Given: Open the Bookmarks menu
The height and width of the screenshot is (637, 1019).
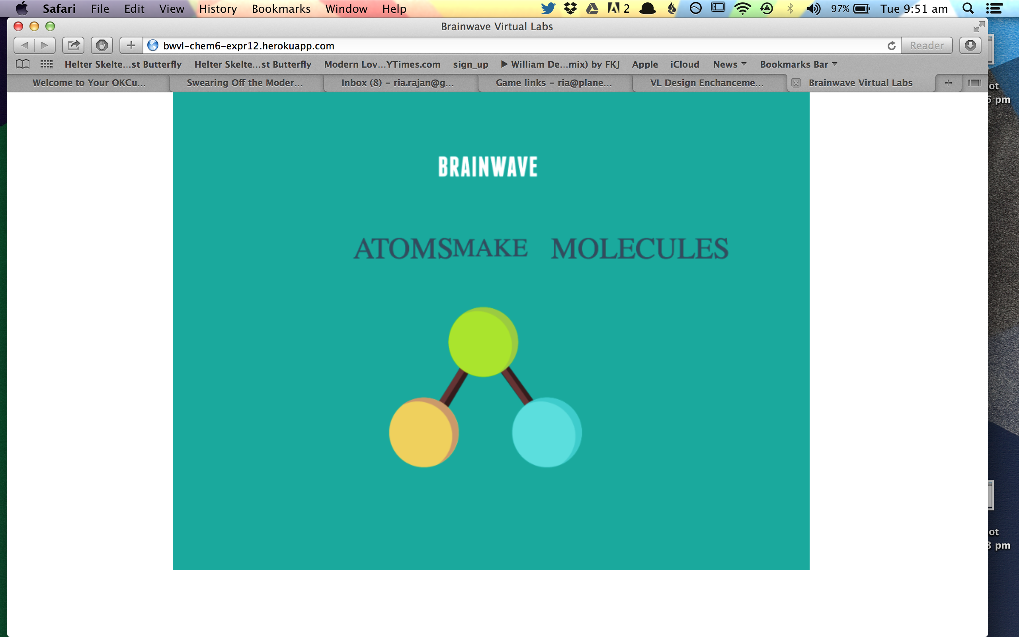Looking at the screenshot, I should (281, 9).
